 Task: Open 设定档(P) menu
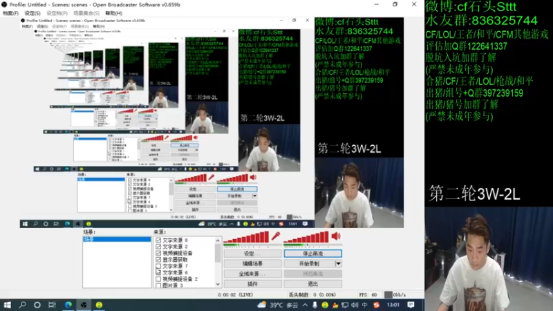click(x=57, y=13)
